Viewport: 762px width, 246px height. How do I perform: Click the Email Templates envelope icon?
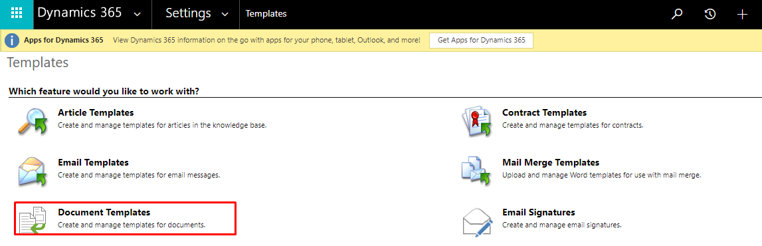[32, 170]
